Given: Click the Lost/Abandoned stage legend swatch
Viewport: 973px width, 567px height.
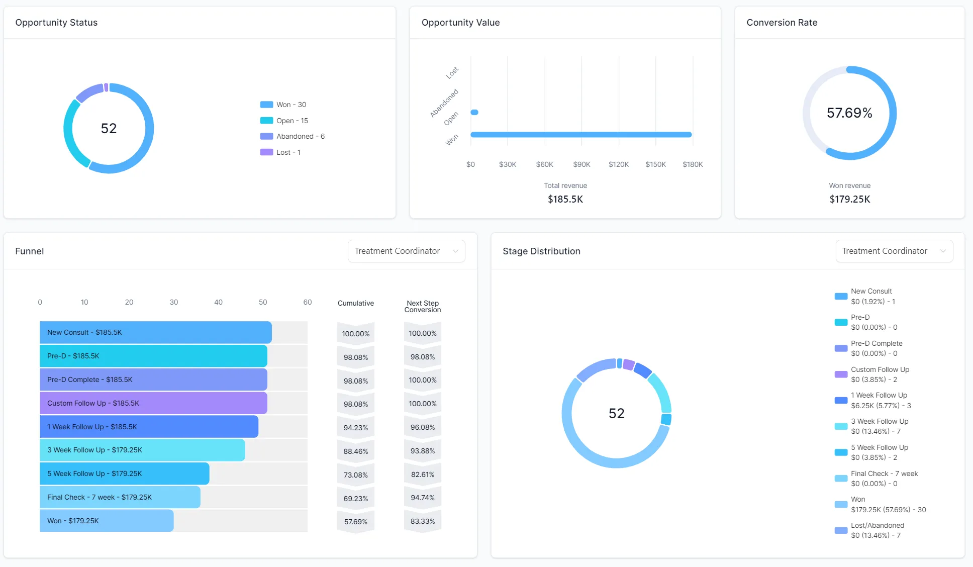Looking at the screenshot, I should point(841,530).
